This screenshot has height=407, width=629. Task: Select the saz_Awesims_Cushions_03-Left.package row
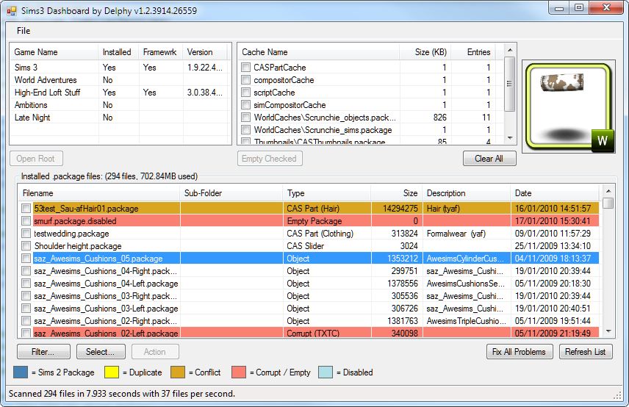[309, 309]
